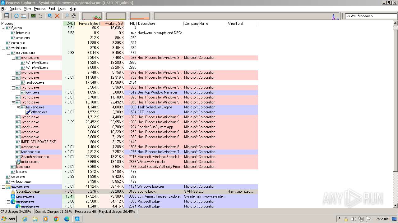Click the Start button
The image size is (398, 223).
(9, 219)
